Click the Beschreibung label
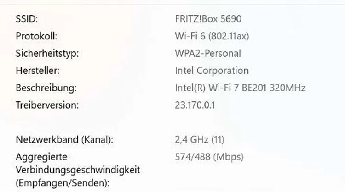345x193 pixels. pos(46,88)
